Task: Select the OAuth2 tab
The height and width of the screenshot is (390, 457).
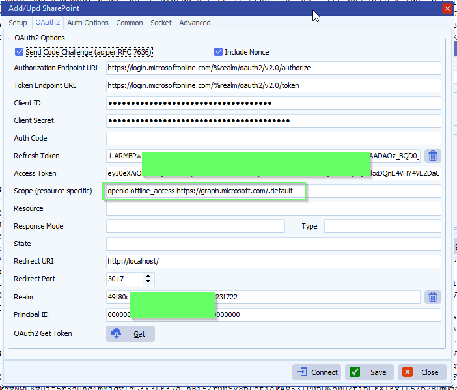Action: click(x=48, y=22)
